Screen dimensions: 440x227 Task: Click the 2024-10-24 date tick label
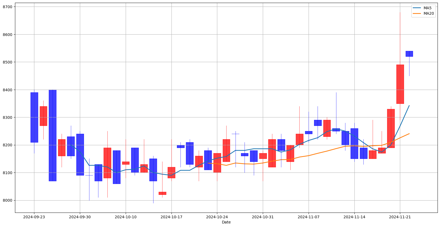coord(217,217)
